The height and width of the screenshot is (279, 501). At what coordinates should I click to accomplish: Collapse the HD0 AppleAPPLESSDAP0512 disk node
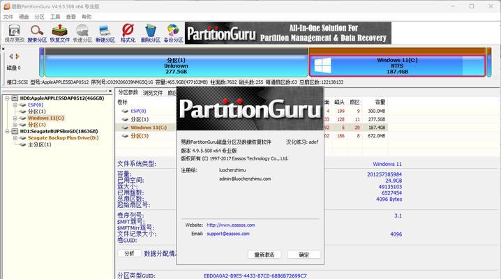coord(7,98)
